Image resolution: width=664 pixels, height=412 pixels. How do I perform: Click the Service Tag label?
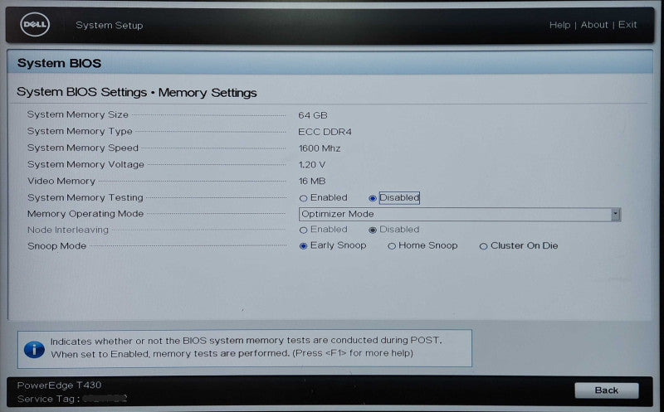(48, 399)
